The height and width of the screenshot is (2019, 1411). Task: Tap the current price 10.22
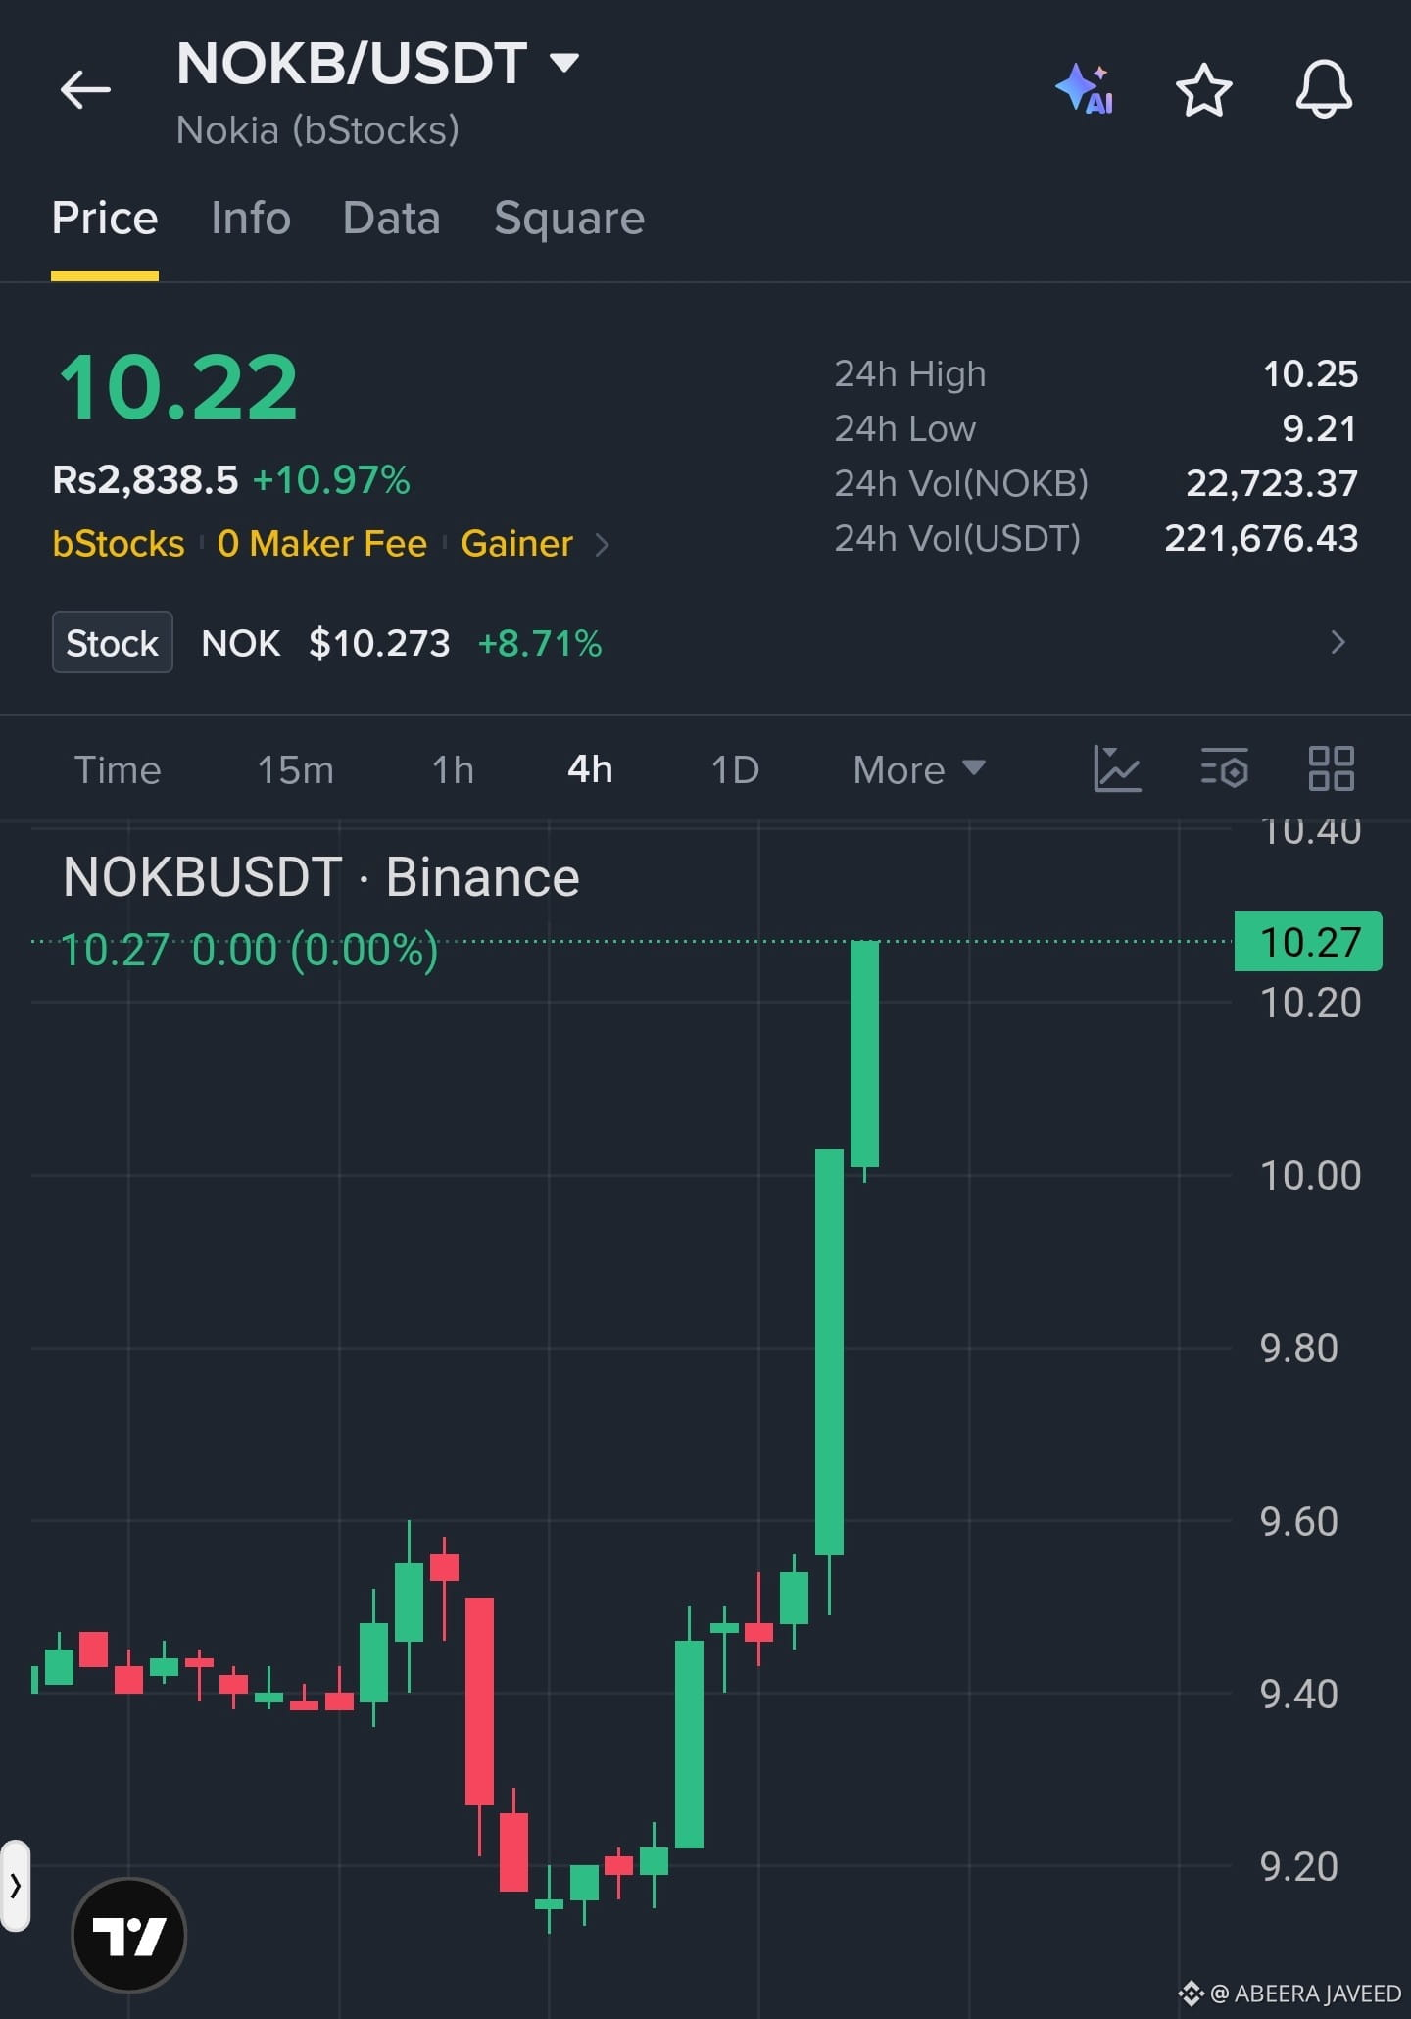click(178, 388)
